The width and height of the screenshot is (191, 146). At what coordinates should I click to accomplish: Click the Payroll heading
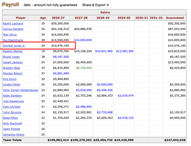10,5
